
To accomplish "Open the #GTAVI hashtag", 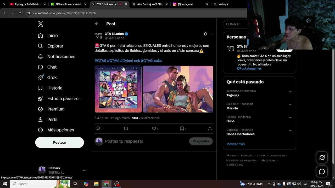I will click(113, 61).
